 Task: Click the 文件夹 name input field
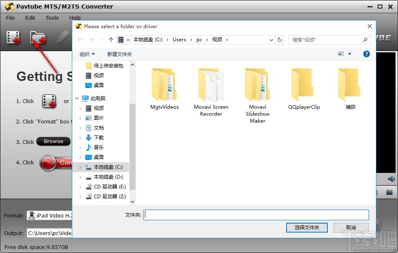pos(256,215)
